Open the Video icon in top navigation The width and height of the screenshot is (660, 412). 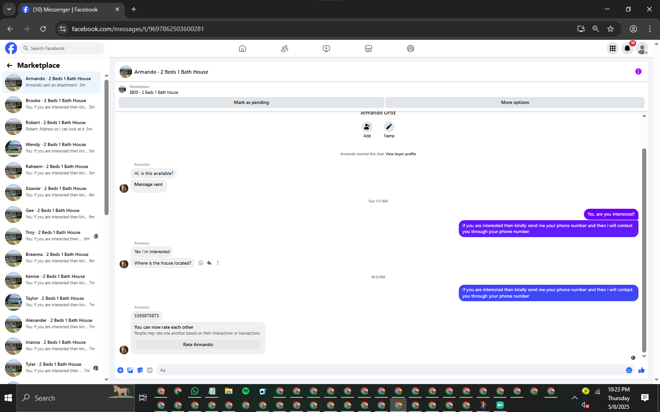(326, 49)
